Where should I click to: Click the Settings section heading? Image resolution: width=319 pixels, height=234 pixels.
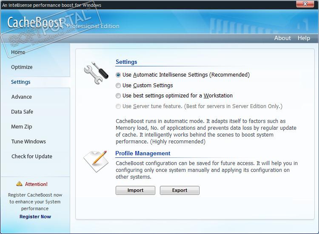click(126, 62)
